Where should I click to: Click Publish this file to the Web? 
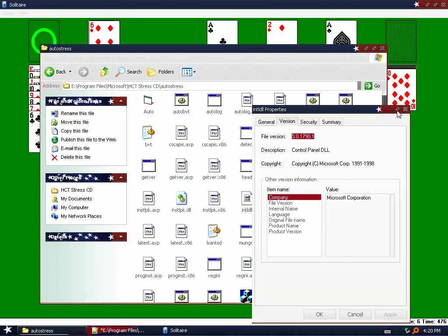[x=88, y=140]
